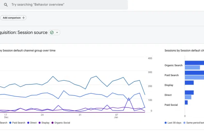Focus the Behavior overview search field
The height and width of the screenshot is (131, 204).
pyautogui.click(x=64, y=5)
